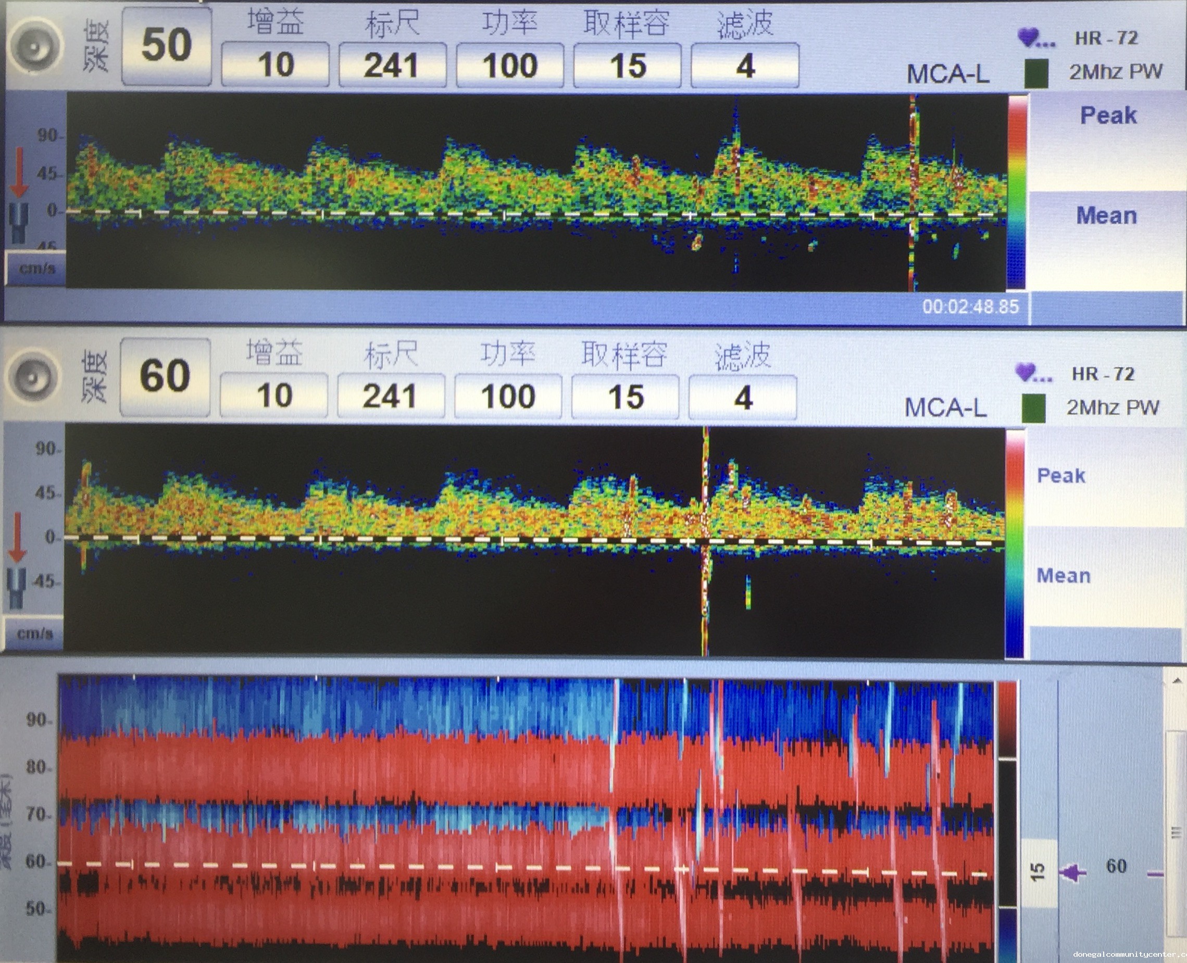Click the M-mode red-blue color scale bar
Image resolution: width=1187 pixels, height=963 pixels.
(x=1007, y=821)
